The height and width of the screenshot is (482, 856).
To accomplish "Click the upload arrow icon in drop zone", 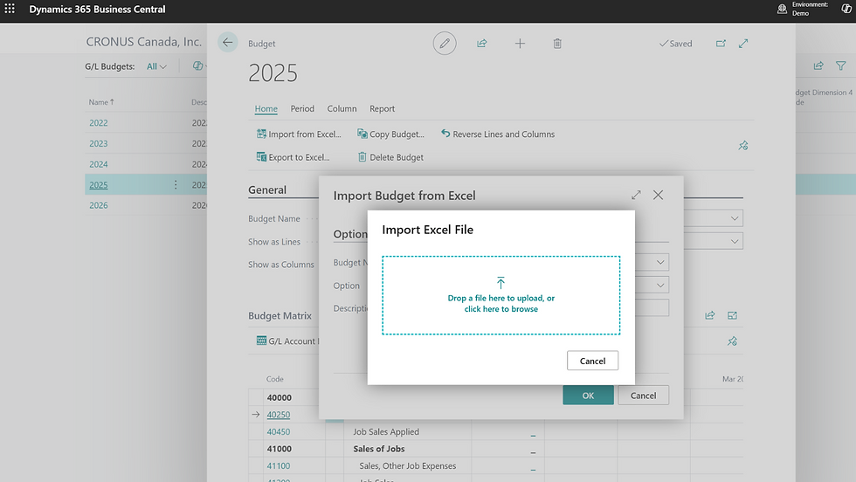I will (x=500, y=282).
